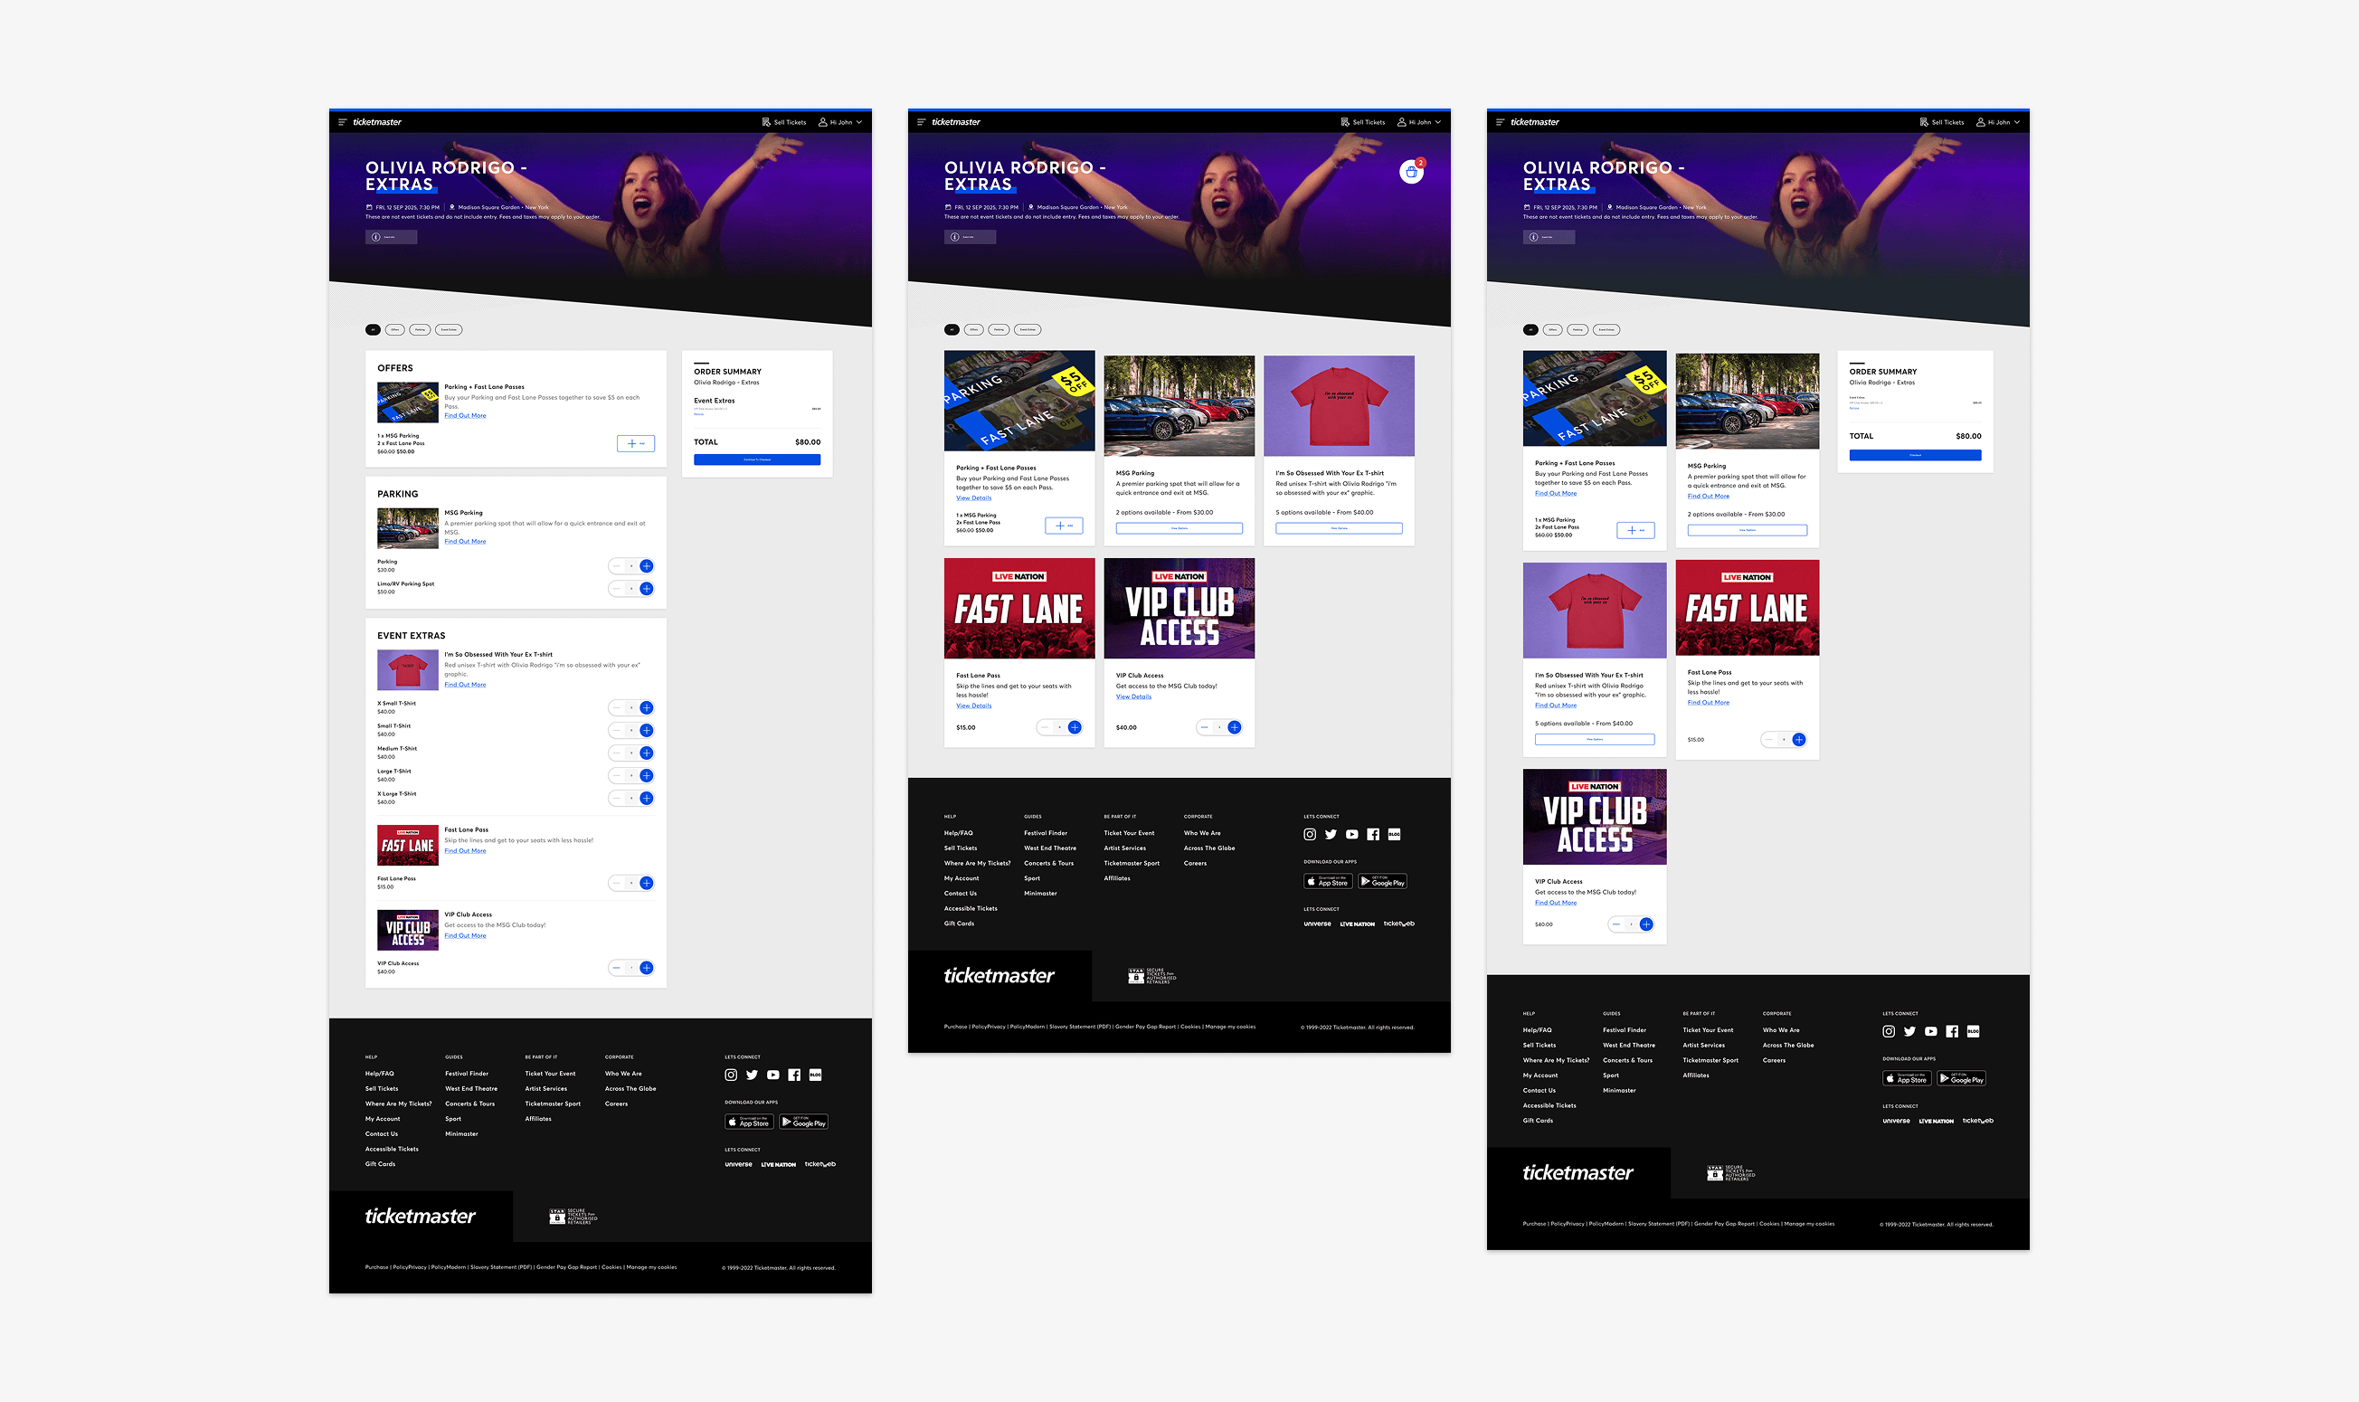Increase Parking $30.00 quantity in left mockup

click(646, 566)
